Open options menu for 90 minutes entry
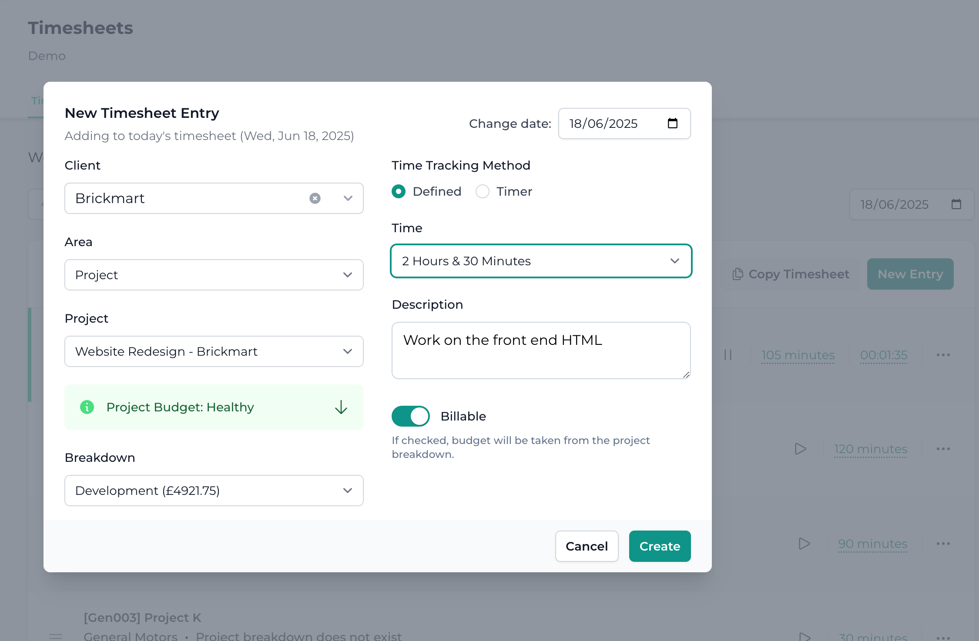 (943, 544)
